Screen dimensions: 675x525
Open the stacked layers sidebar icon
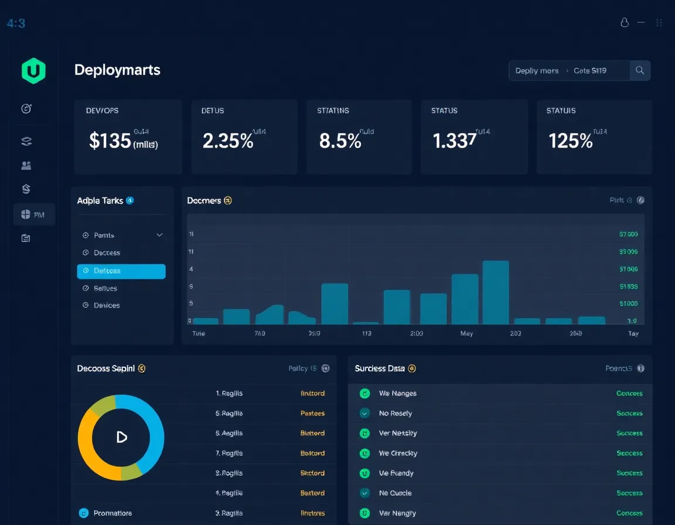coord(26,141)
